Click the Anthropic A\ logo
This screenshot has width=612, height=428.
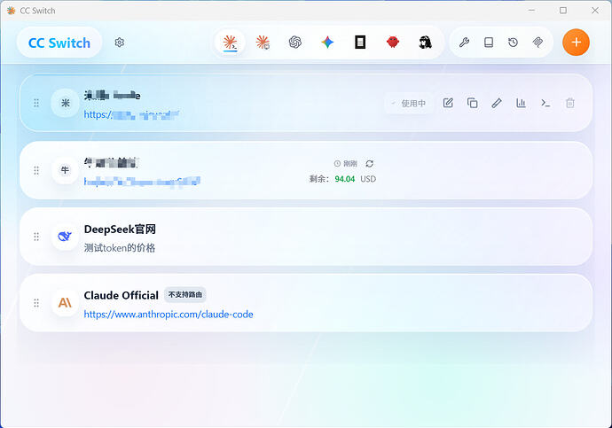(x=65, y=303)
